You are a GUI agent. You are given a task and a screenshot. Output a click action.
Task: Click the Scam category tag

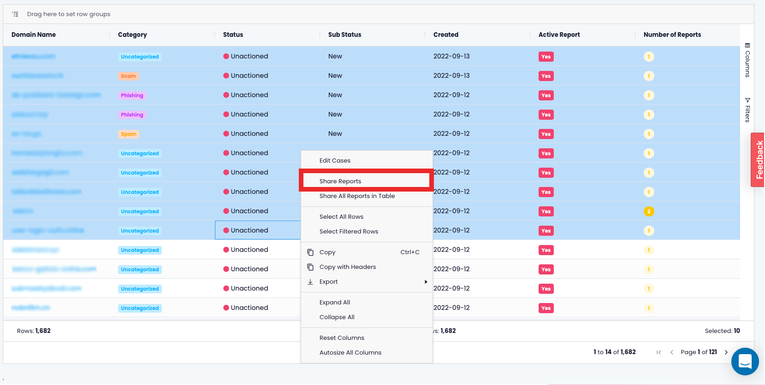point(129,76)
